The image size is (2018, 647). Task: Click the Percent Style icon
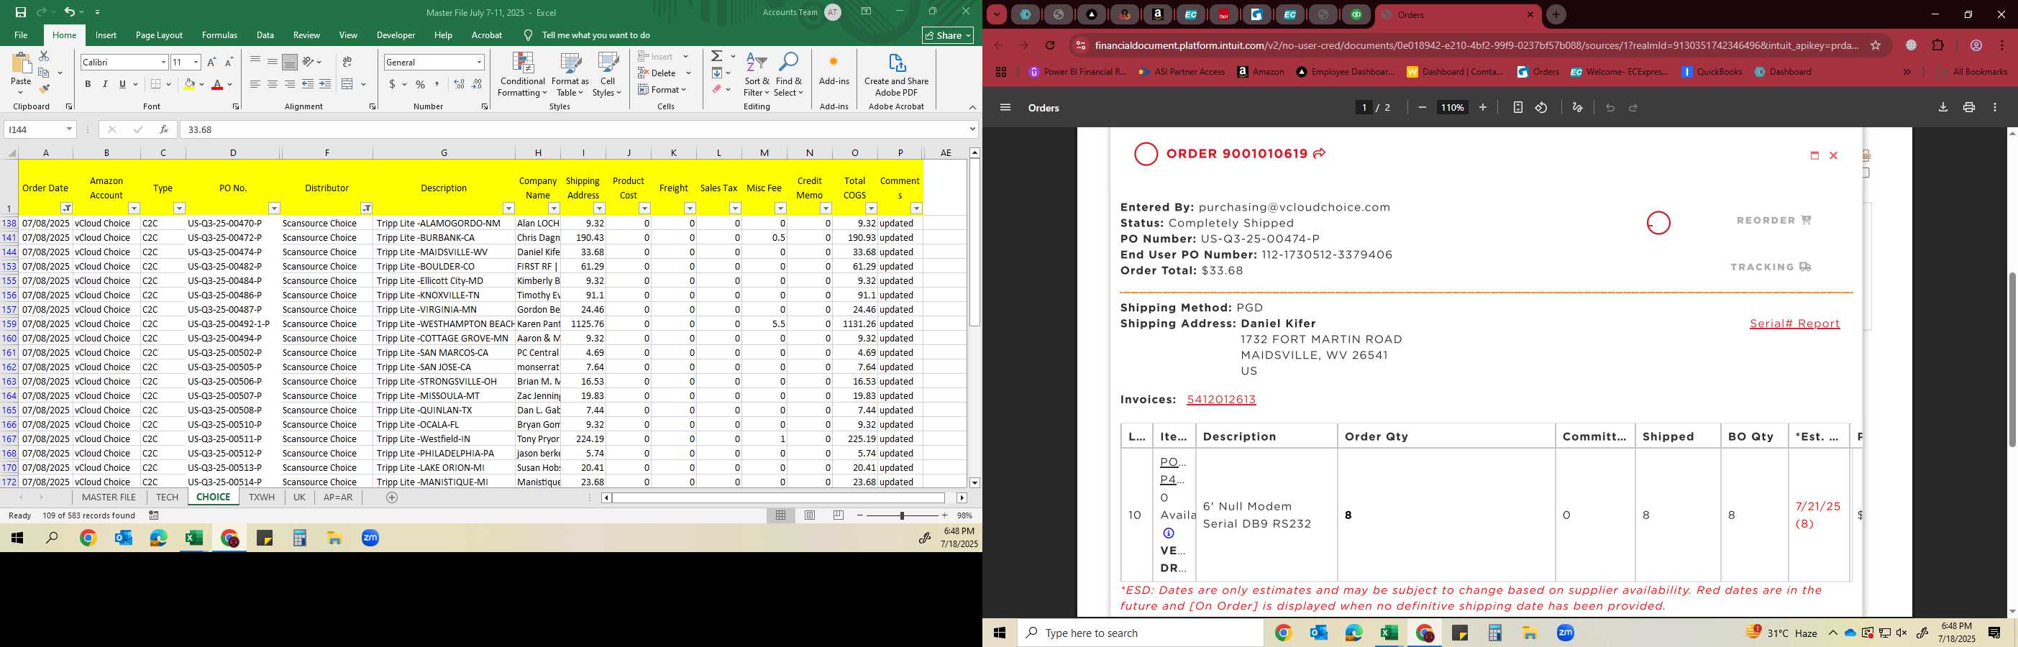pyautogui.click(x=421, y=84)
